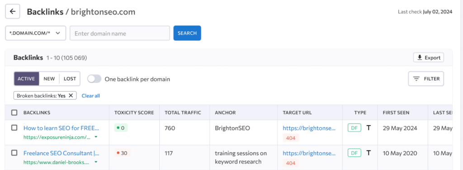Select the ACTIVE backlinks tab

click(26, 79)
